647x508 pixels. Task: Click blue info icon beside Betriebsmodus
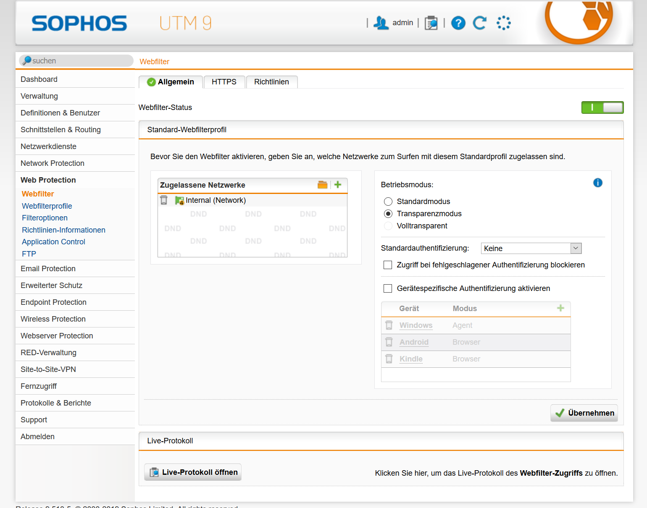tap(597, 183)
